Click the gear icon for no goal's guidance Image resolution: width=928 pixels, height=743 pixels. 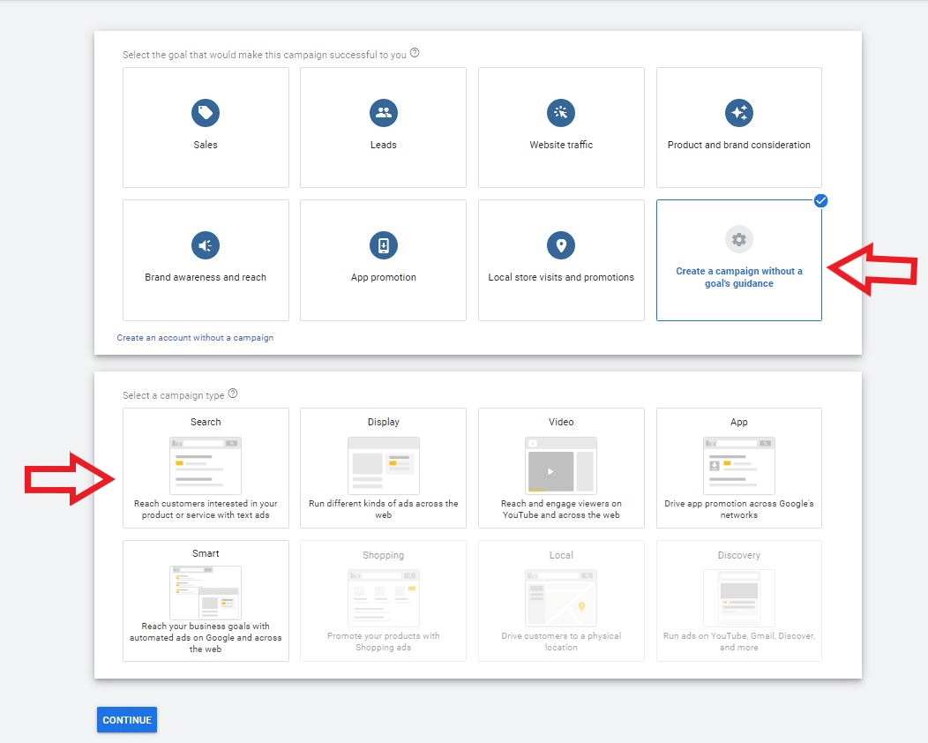click(738, 239)
